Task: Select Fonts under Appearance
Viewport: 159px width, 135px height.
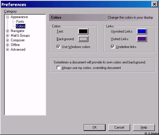Action: [x=20, y=22]
